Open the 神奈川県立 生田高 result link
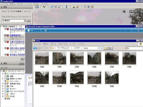Screen dimensions: 143x107 click(x=17, y=48)
